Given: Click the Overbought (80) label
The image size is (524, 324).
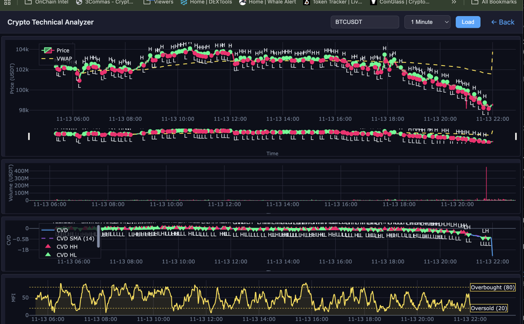Looking at the screenshot, I should click(493, 287).
